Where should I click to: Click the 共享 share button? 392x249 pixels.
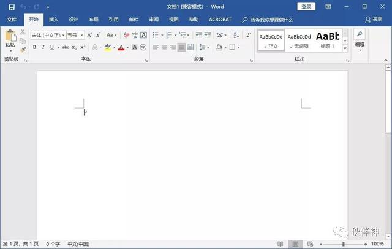pyautogui.click(x=374, y=20)
